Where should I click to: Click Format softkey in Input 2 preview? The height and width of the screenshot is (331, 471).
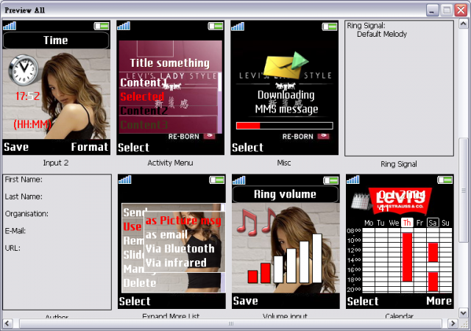click(x=89, y=147)
